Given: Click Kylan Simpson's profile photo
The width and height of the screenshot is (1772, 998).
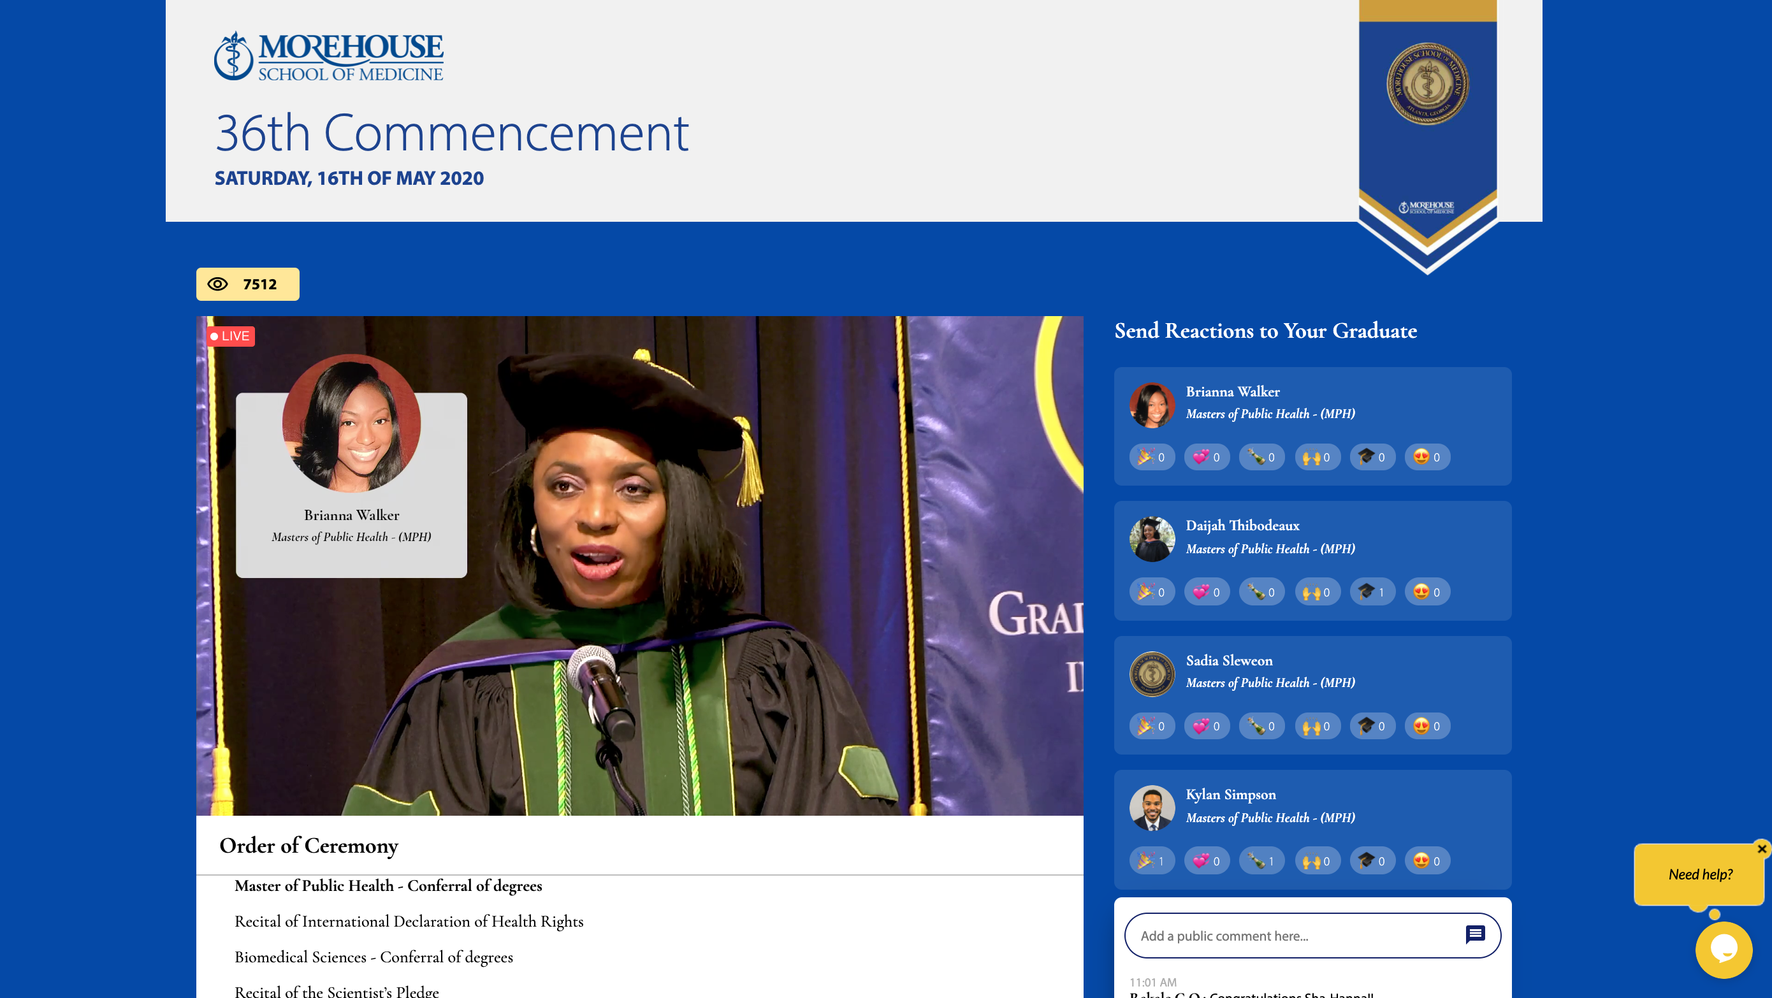Looking at the screenshot, I should pos(1152,807).
